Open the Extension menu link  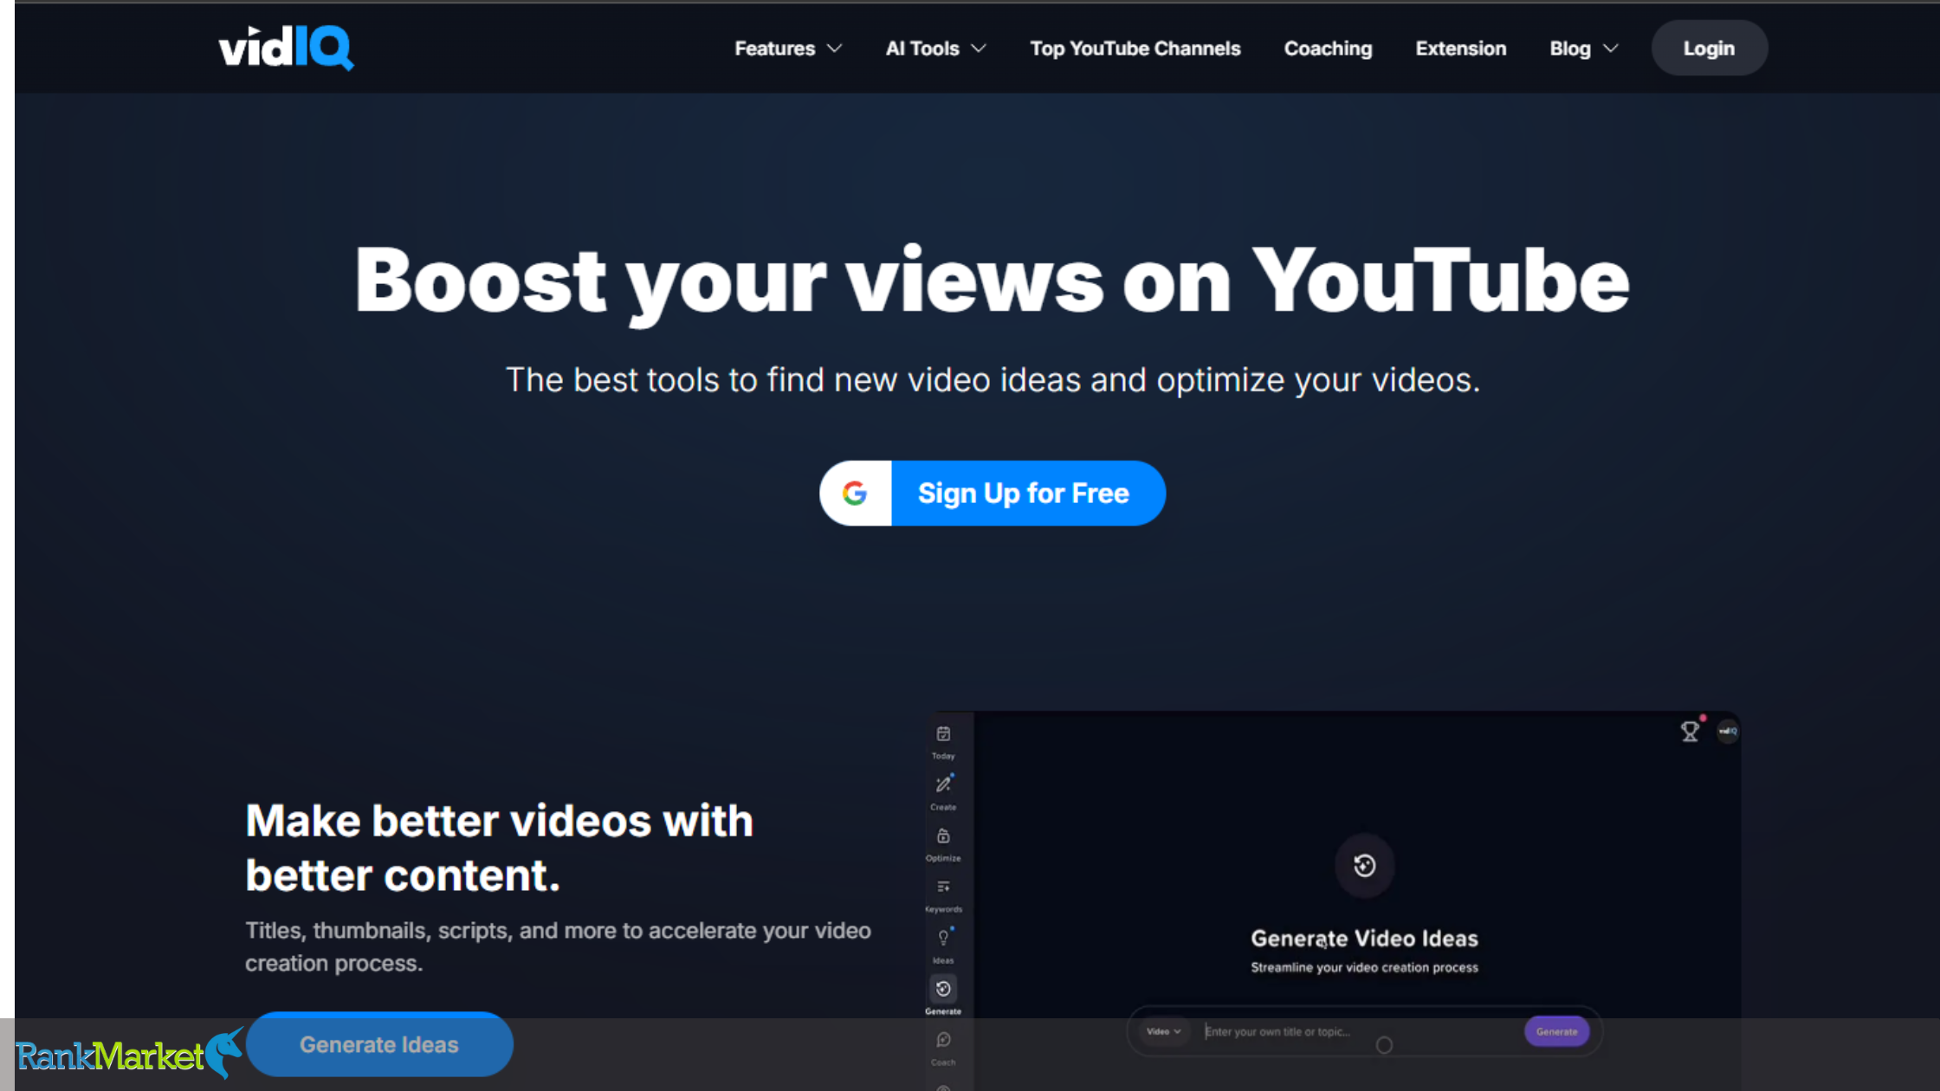[x=1460, y=48]
